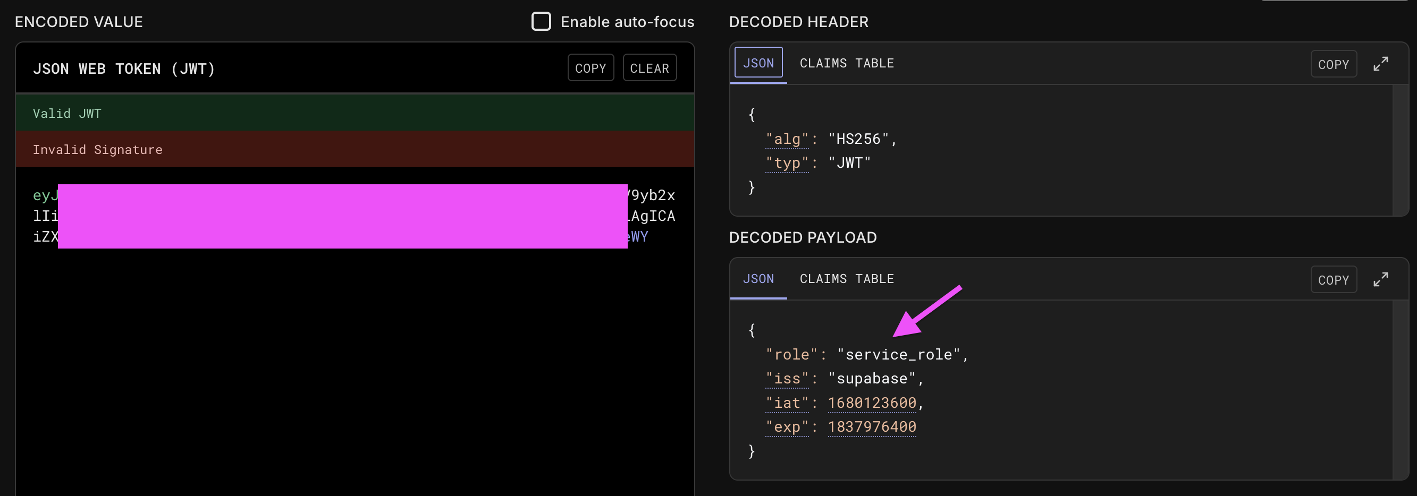Viewport: 1417px width, 496px height.
Task: Expand the Decoded Payload panel to fullscreen
Action: click(1380, 279)
